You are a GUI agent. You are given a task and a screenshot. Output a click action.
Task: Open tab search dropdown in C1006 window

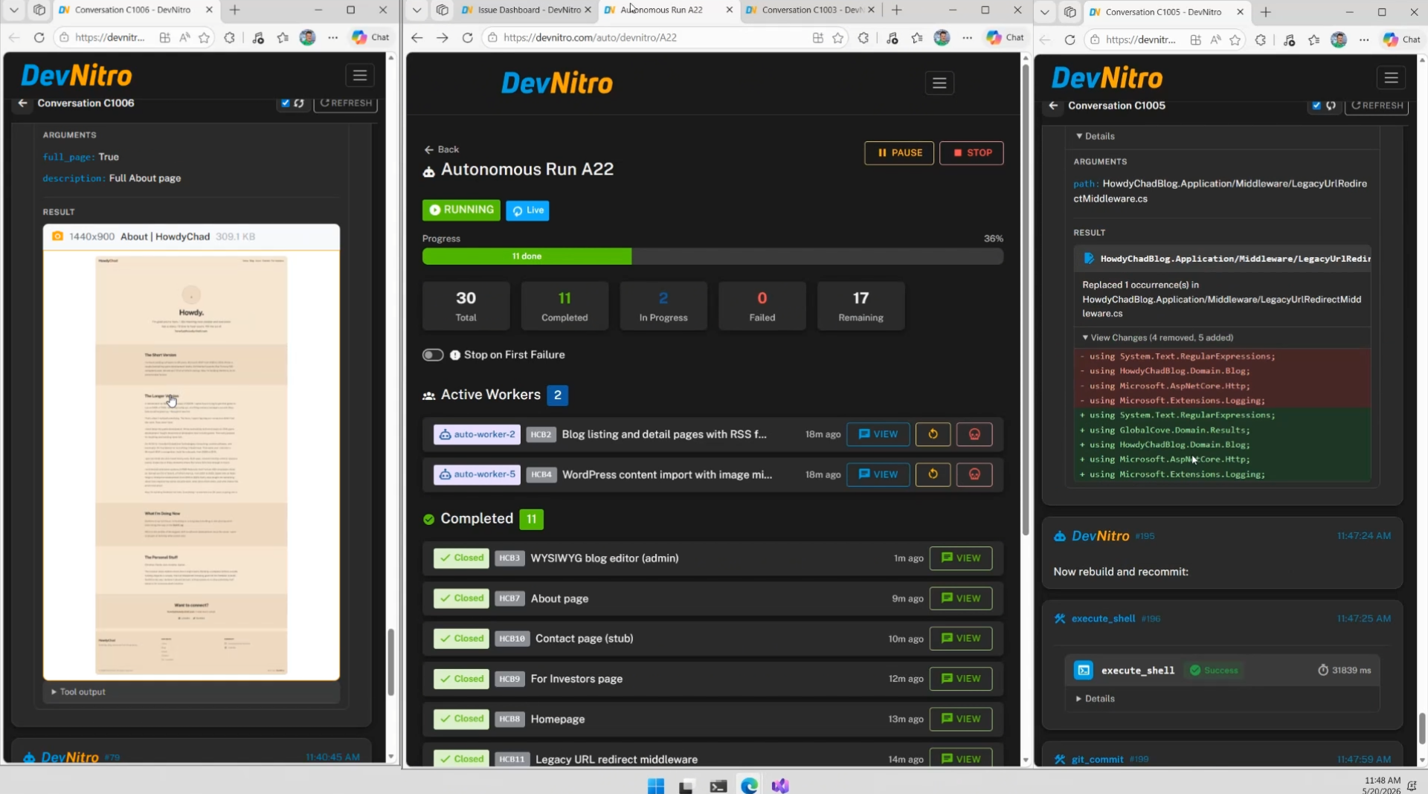[13, 10]
